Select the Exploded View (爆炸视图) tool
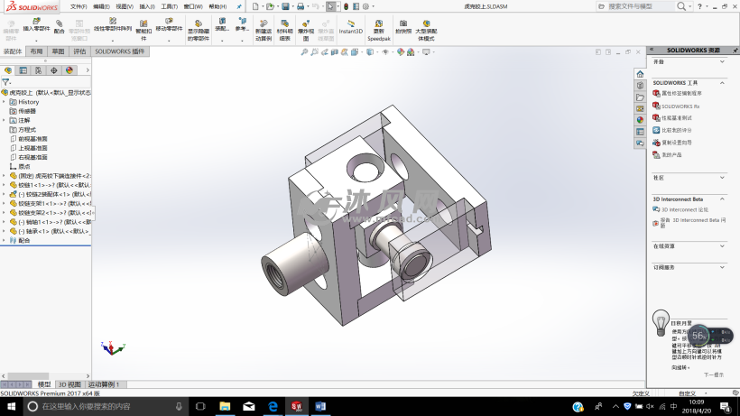The image size is (740, 416). click(x=306, y=30)
